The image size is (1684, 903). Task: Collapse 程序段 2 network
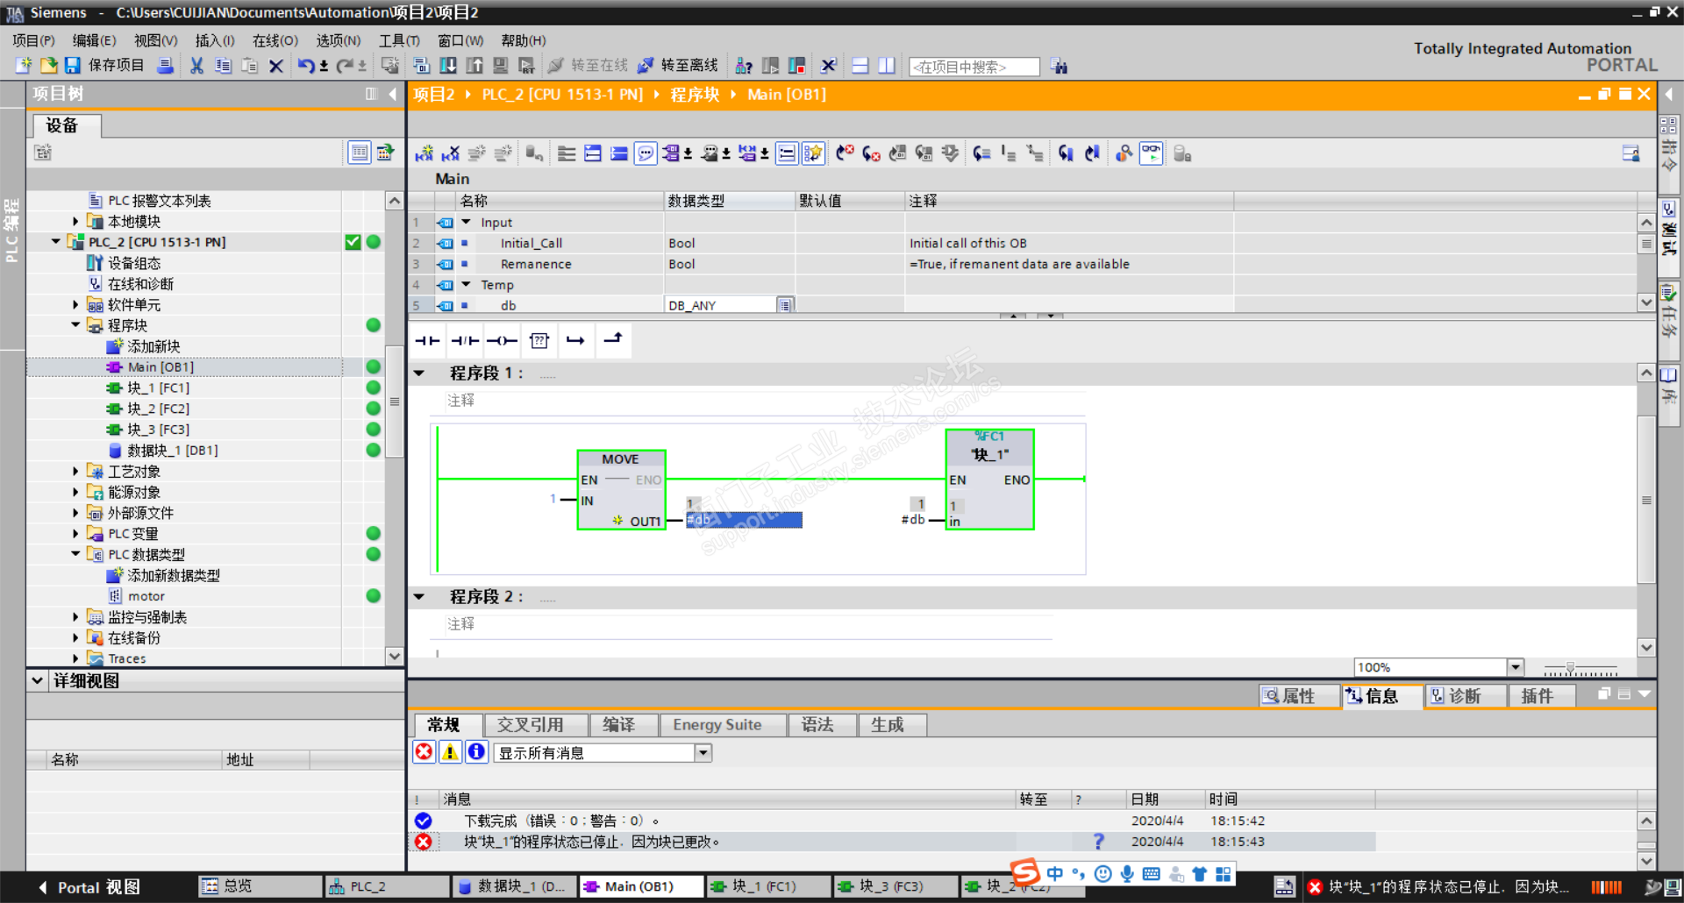pyautogui.click(x=419, y=597)
